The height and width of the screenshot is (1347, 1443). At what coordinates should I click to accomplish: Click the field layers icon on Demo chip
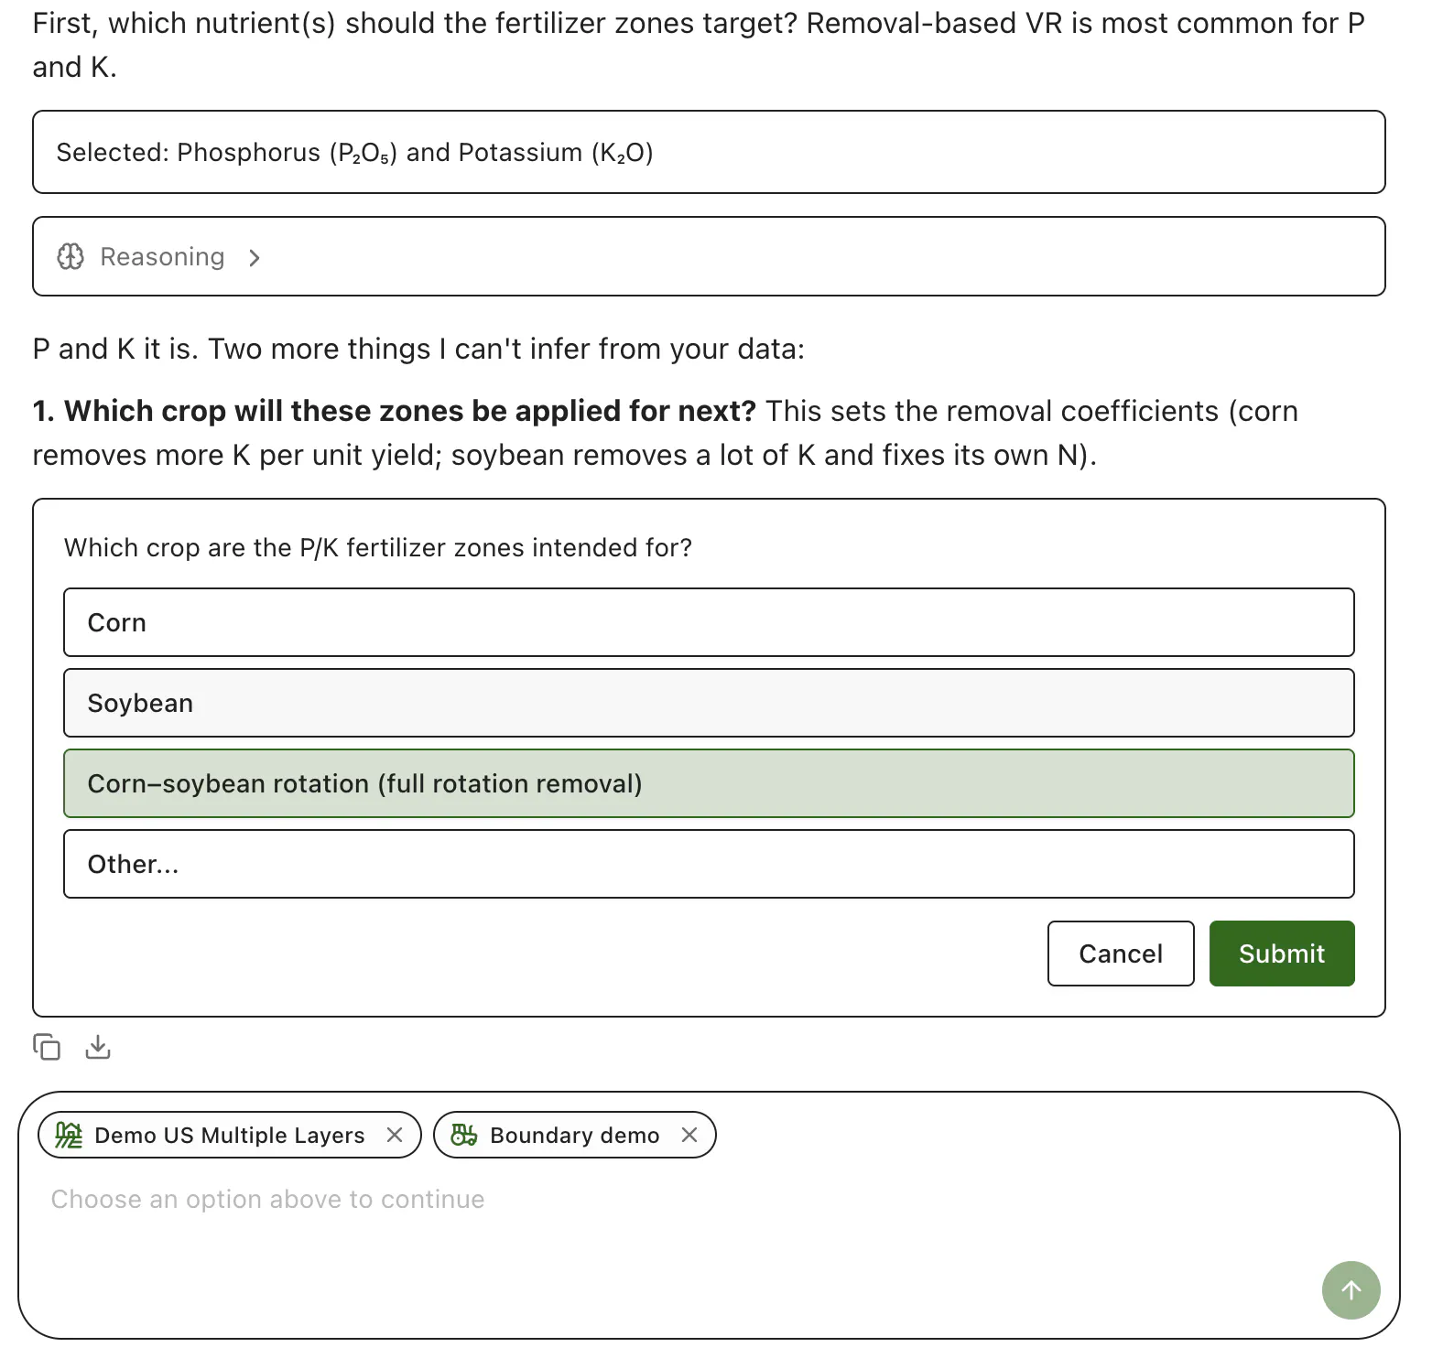click(69, 1135)
